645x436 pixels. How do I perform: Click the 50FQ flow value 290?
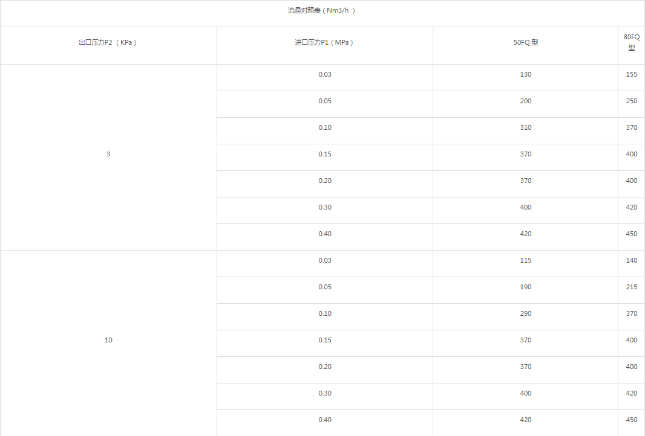(x=525, y=313)
